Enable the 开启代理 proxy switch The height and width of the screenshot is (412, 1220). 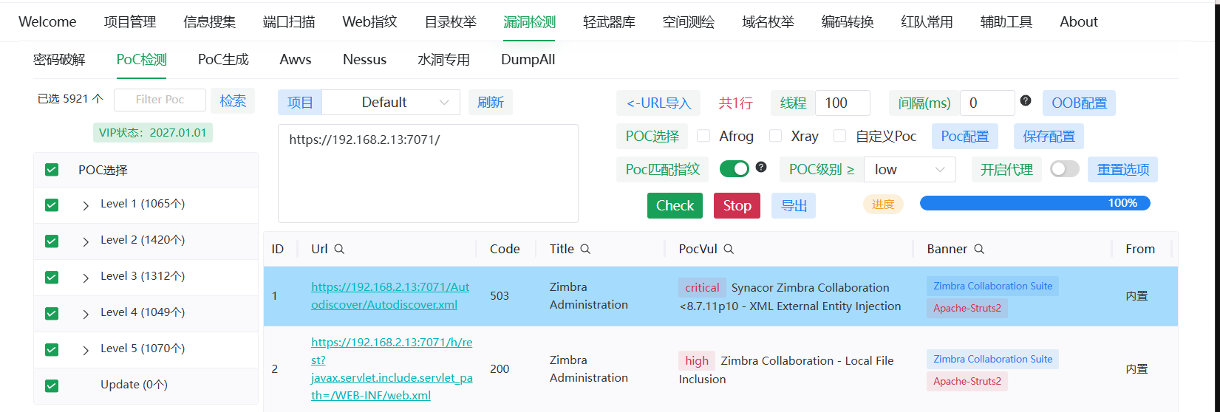point(1064,169)
